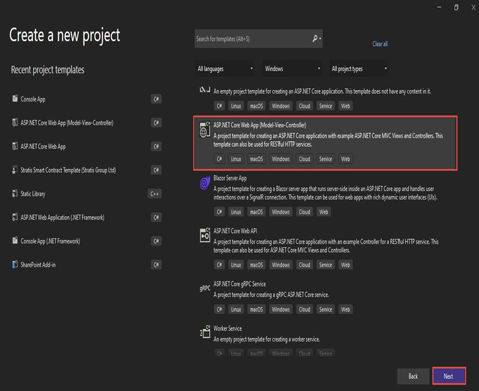
Task: Click the Service tag under ASP.NET Core Web API
Action: coord(325,265)
